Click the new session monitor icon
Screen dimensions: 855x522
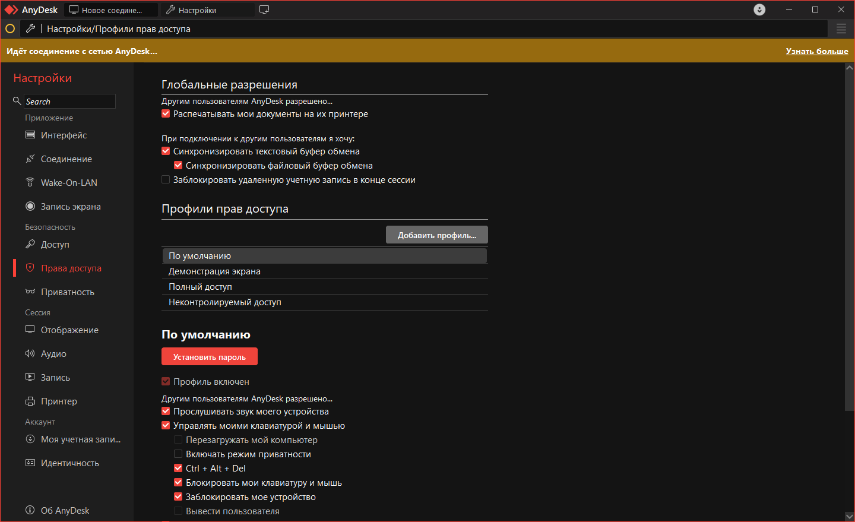(264, 10)
